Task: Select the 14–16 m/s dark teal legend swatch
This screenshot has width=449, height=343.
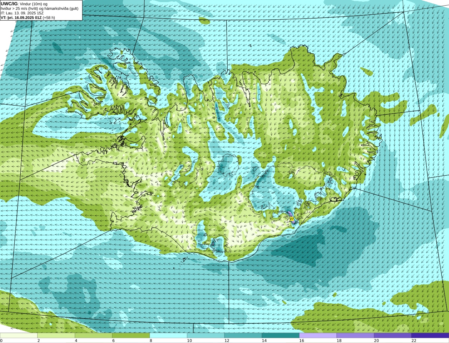Action: pos(281,335)
